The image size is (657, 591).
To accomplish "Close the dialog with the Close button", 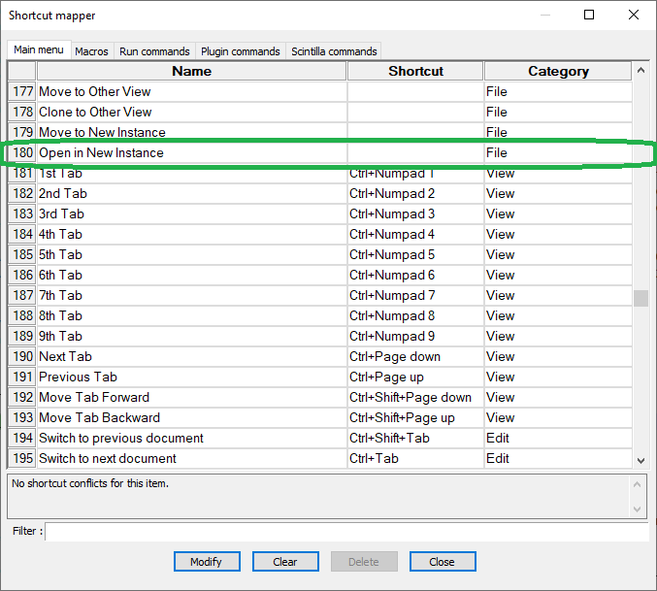I will (442, 561).
